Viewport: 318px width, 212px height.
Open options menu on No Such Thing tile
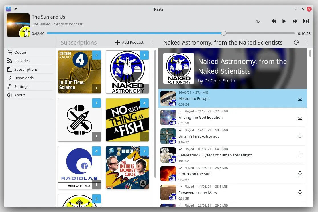[144, 137]
